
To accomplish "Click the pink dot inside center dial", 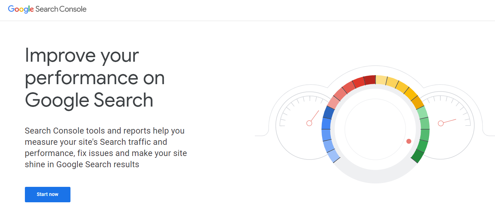I will (409, 141).
